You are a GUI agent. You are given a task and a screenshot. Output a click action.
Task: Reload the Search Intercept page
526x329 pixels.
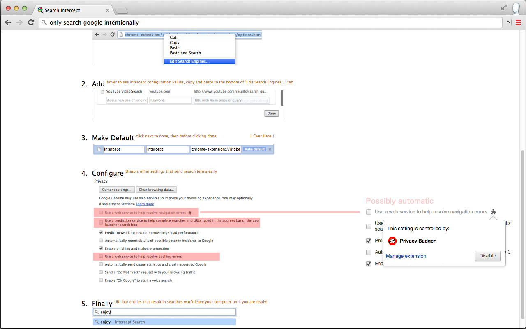[x=31, y=23]
